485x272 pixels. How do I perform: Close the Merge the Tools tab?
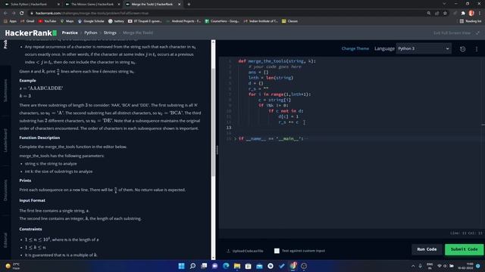coord(179,5)
